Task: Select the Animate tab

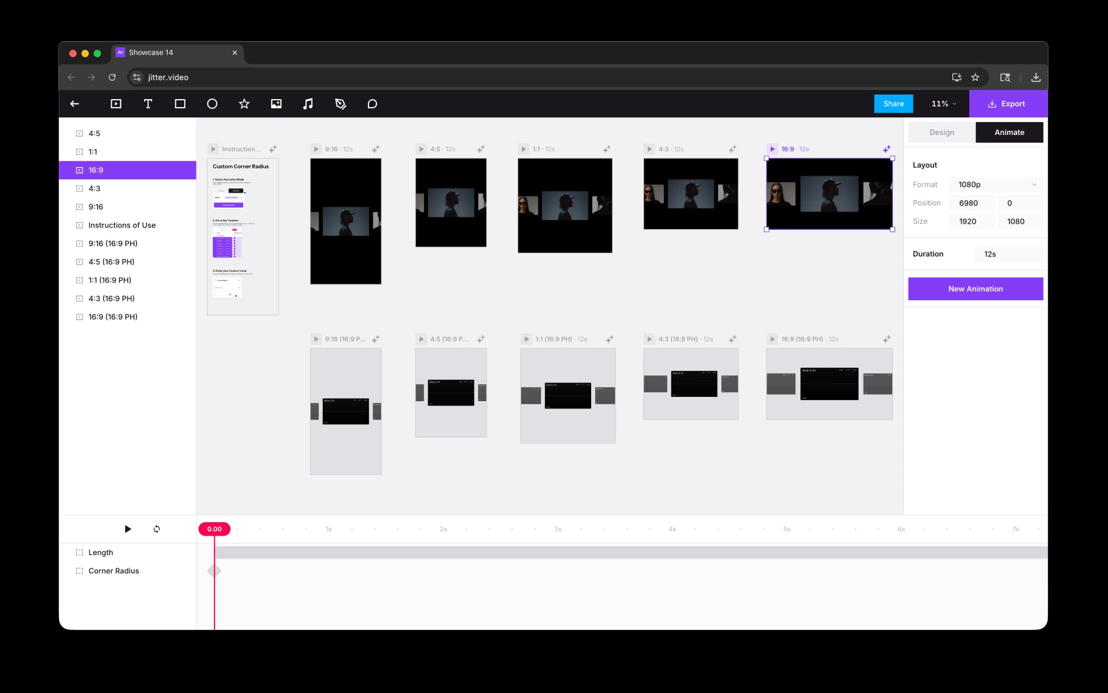Action: coord(1009,133)
